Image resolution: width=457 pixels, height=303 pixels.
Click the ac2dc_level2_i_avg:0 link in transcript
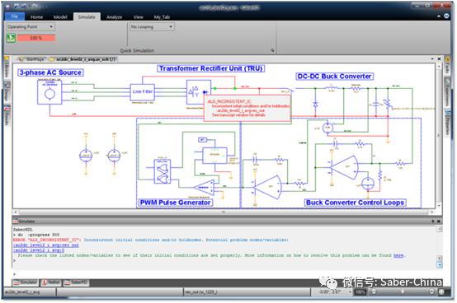(39, 250)
